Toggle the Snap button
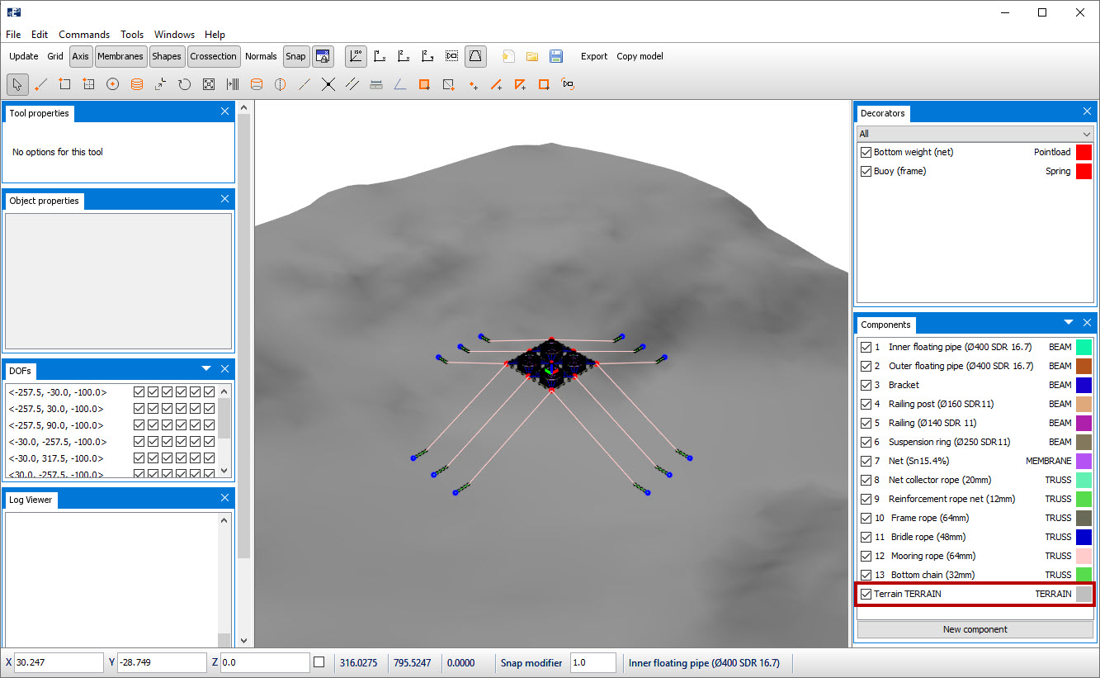 coord(295,56)
